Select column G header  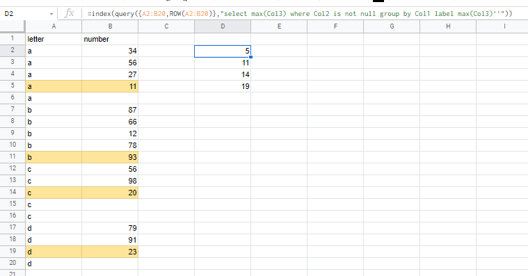(392, 26)
